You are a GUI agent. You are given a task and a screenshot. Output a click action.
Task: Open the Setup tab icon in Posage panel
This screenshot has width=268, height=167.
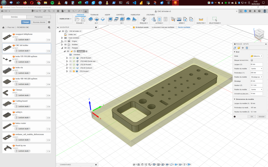tap(235, 48)
